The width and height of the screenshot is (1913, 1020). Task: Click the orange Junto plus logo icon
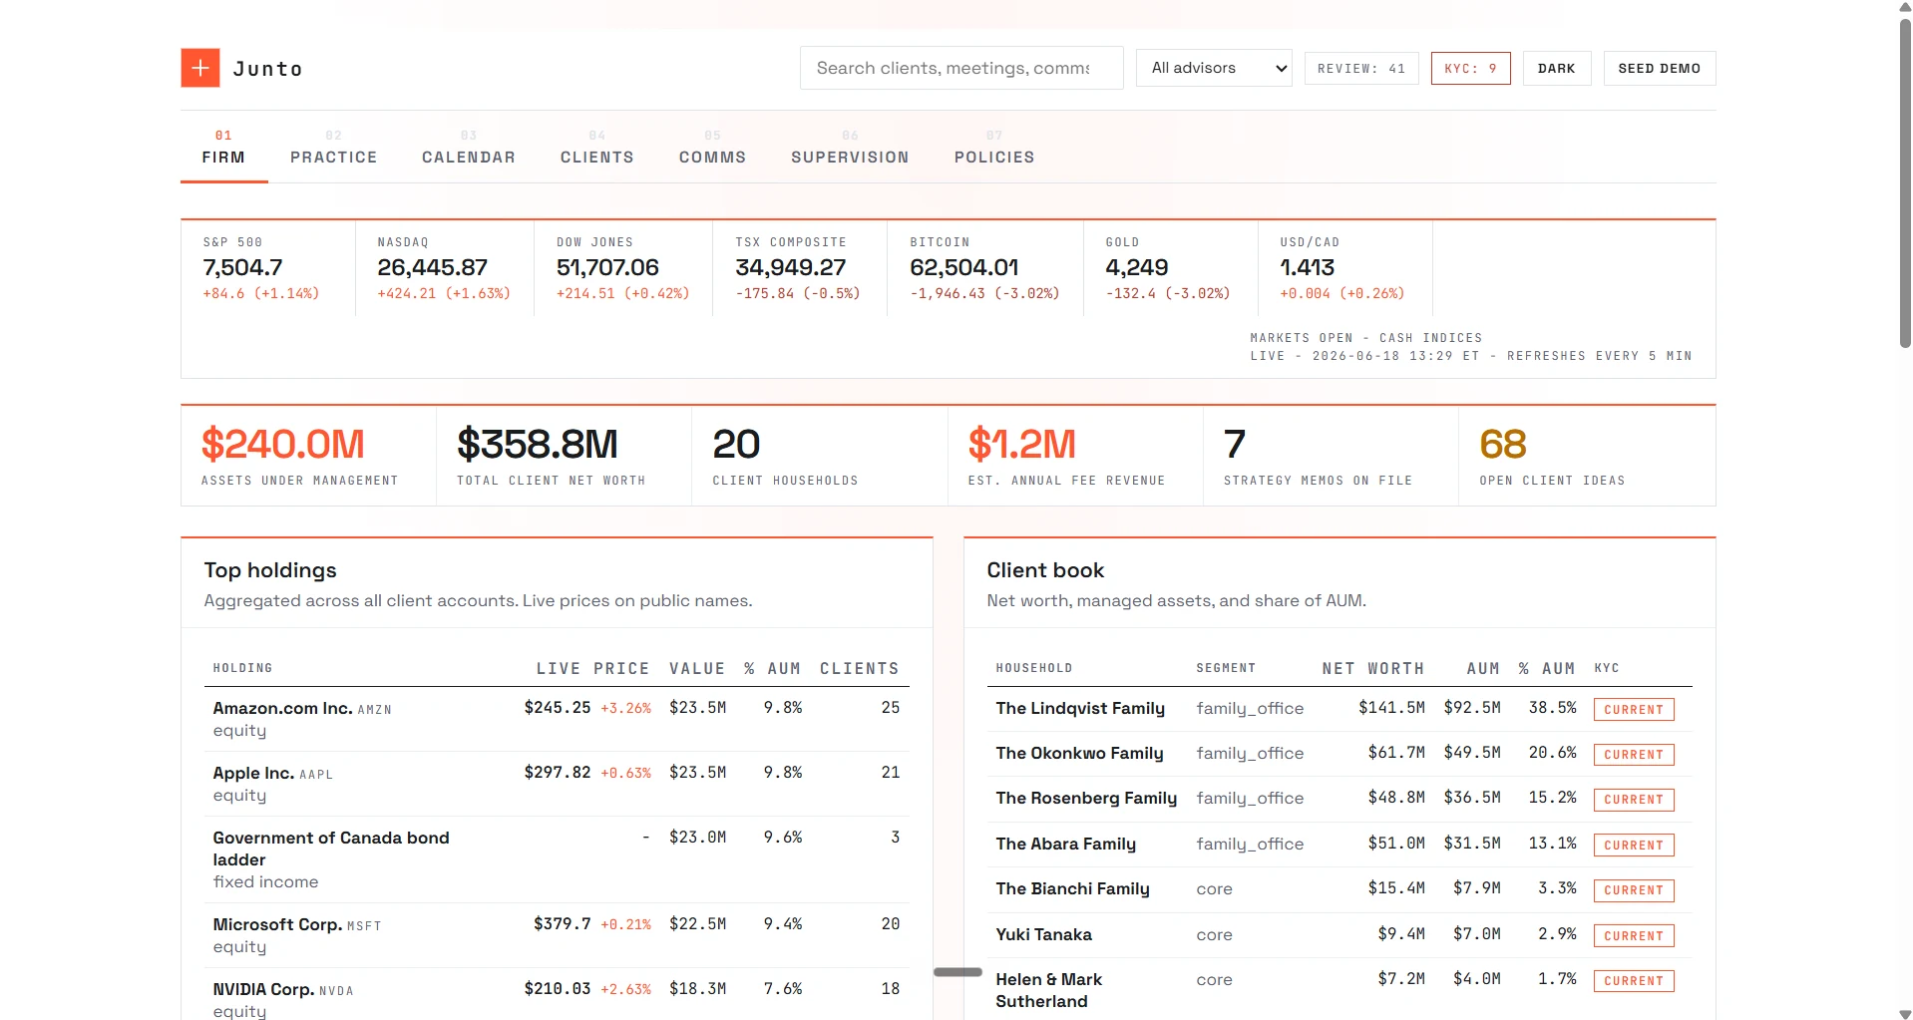click(x=200, y=68)
